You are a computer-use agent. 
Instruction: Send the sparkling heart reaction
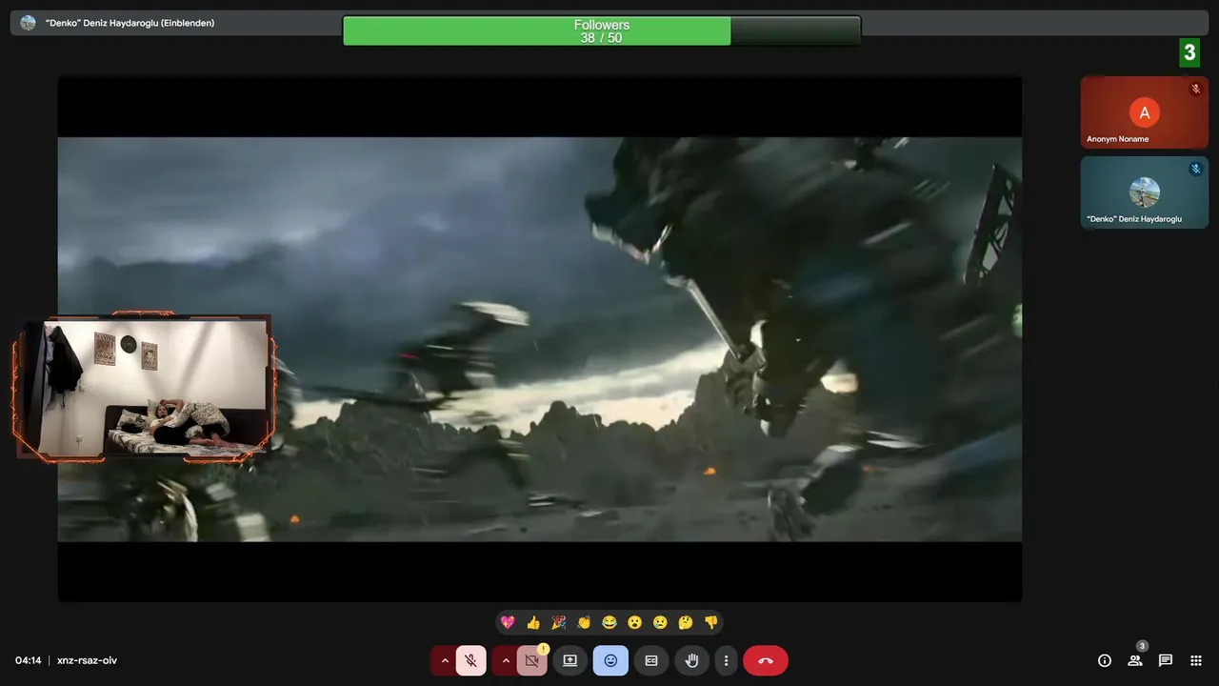click(508, 622)
